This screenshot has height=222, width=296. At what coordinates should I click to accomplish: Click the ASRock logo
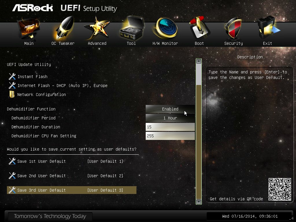(33, 8)
